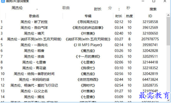Click album 《寻找周杰伦》
The image size is (172, 104).
pos(88,22)
